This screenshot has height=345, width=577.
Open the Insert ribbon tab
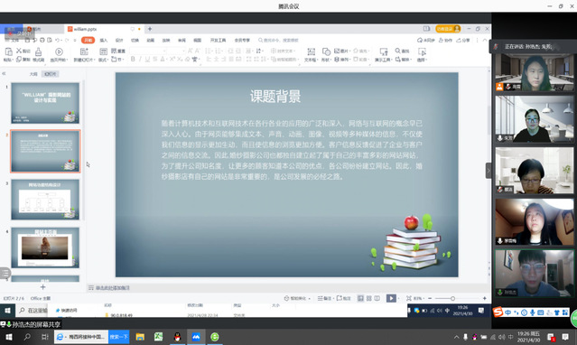tap(104, 40)
